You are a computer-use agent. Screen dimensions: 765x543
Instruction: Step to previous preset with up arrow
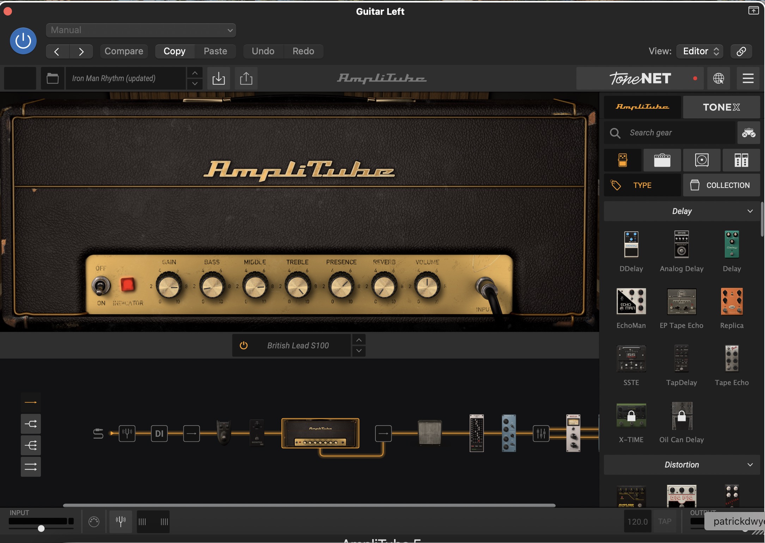coord(195,73)
